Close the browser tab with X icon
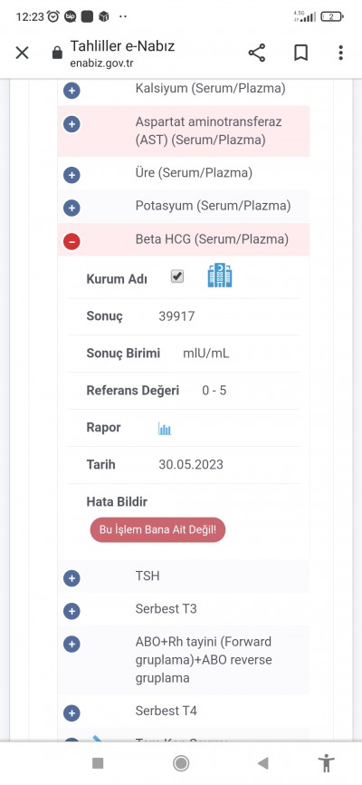 [x=22, y=53]
